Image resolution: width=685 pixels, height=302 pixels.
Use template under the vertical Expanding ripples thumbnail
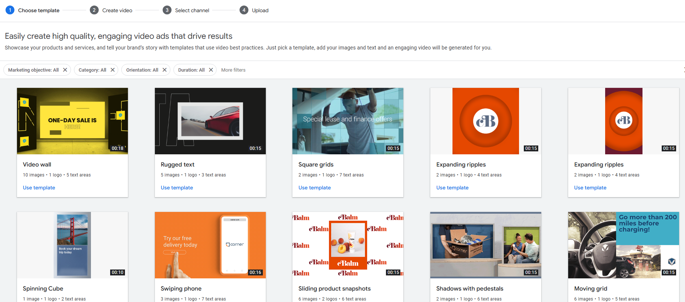pyautogui.click(x=590, y=188)
